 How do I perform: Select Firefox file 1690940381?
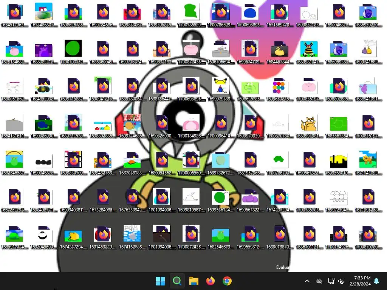tap(74, 200)
